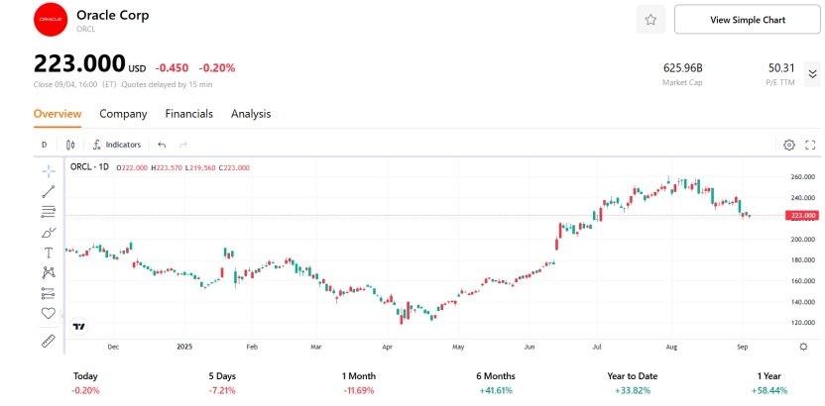Image resolution: width=825 pixels, height=406 pixels.
Task: Toggle fullscreen chart mode
Action: click(x=810, y=145)
